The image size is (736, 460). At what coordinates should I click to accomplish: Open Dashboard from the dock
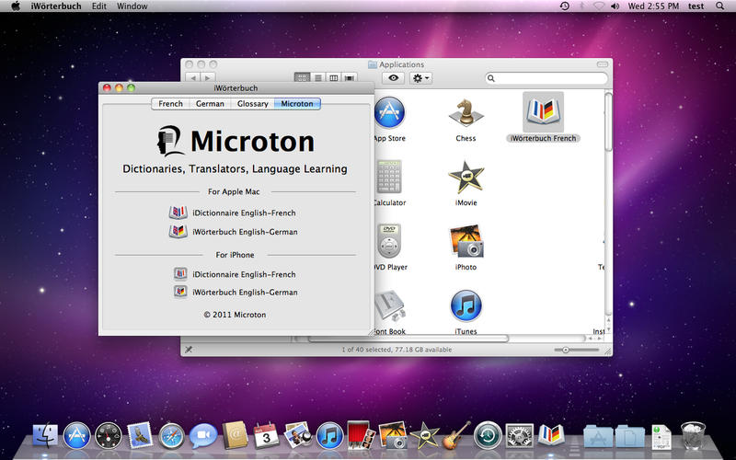click(108, 435)
